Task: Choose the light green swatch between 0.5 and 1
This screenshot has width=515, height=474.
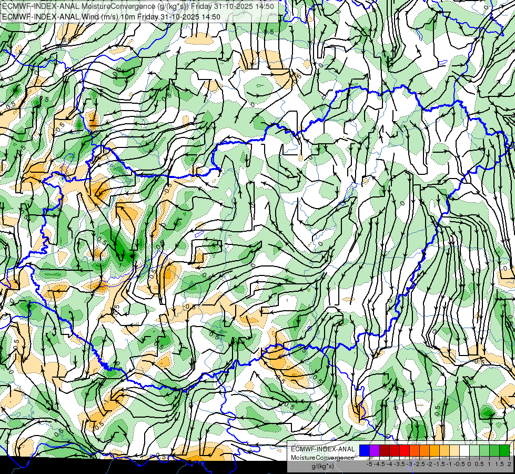Action: coord(484,451)
